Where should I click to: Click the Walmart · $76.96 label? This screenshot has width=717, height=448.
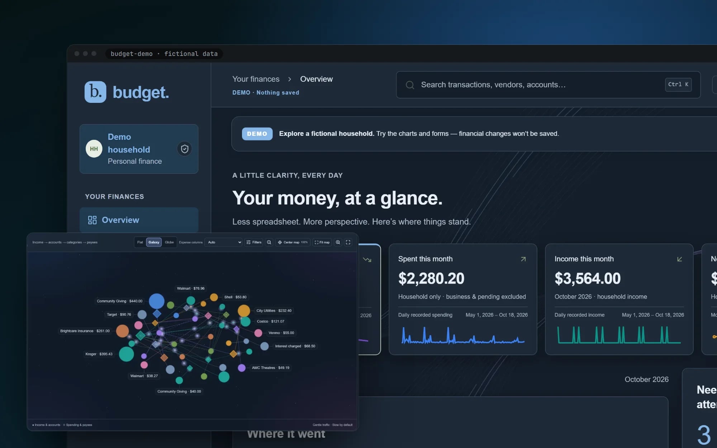(191, 289)
